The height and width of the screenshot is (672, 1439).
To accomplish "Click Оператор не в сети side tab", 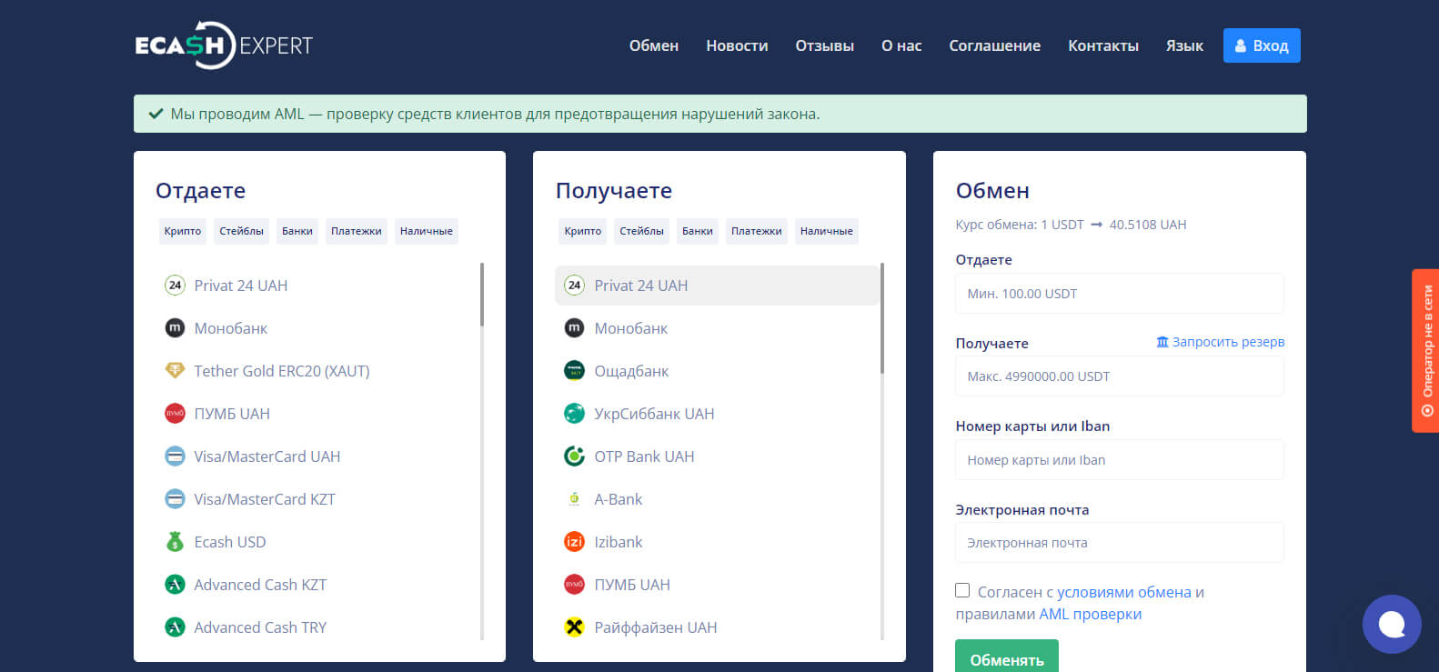I will [x=1425, y=351].
